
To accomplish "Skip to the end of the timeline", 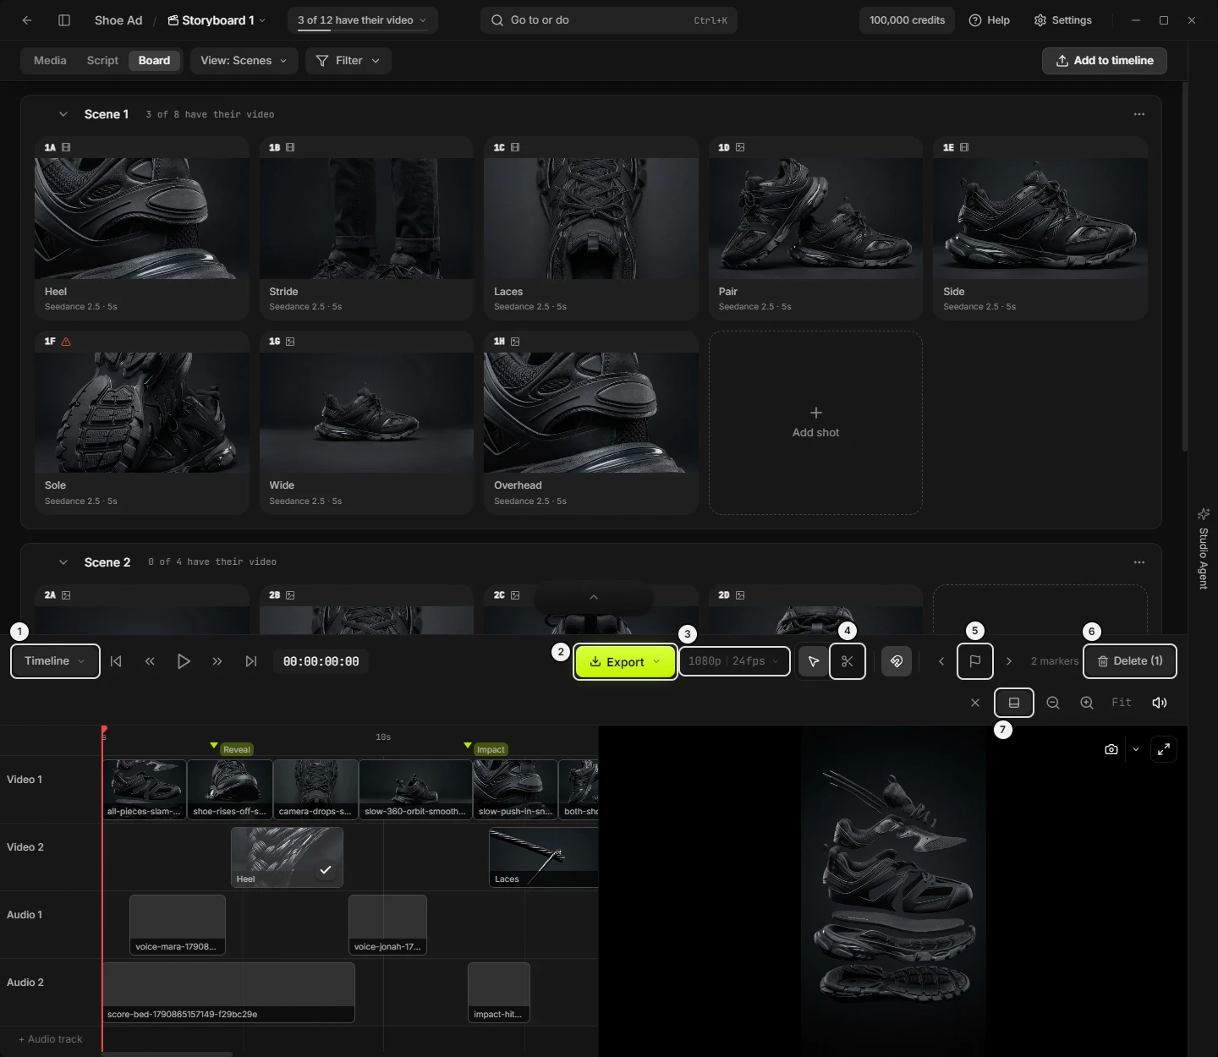I will tap(251, 661).
